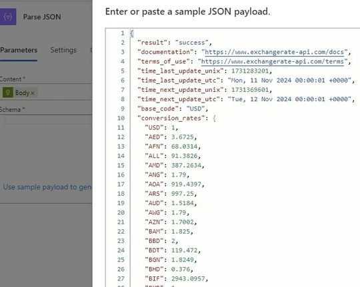Click the Use sample payload to generate link
Screen dimensions: 360x287
click(x=47, y=187)
